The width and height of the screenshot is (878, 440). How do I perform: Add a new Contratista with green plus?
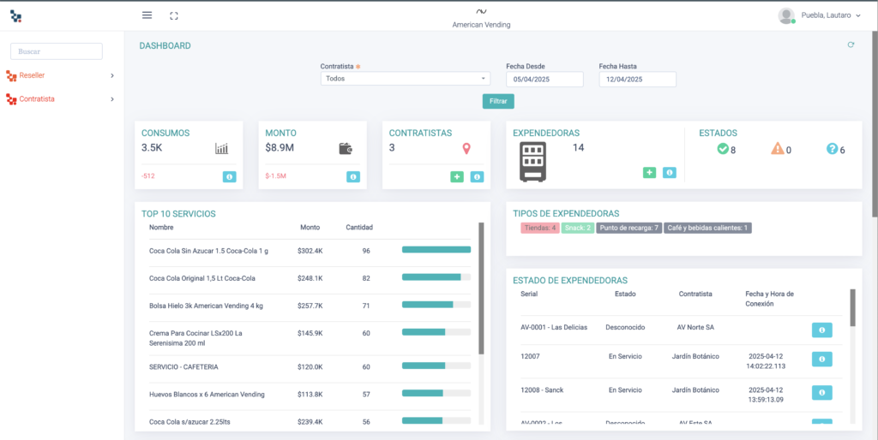457,176
